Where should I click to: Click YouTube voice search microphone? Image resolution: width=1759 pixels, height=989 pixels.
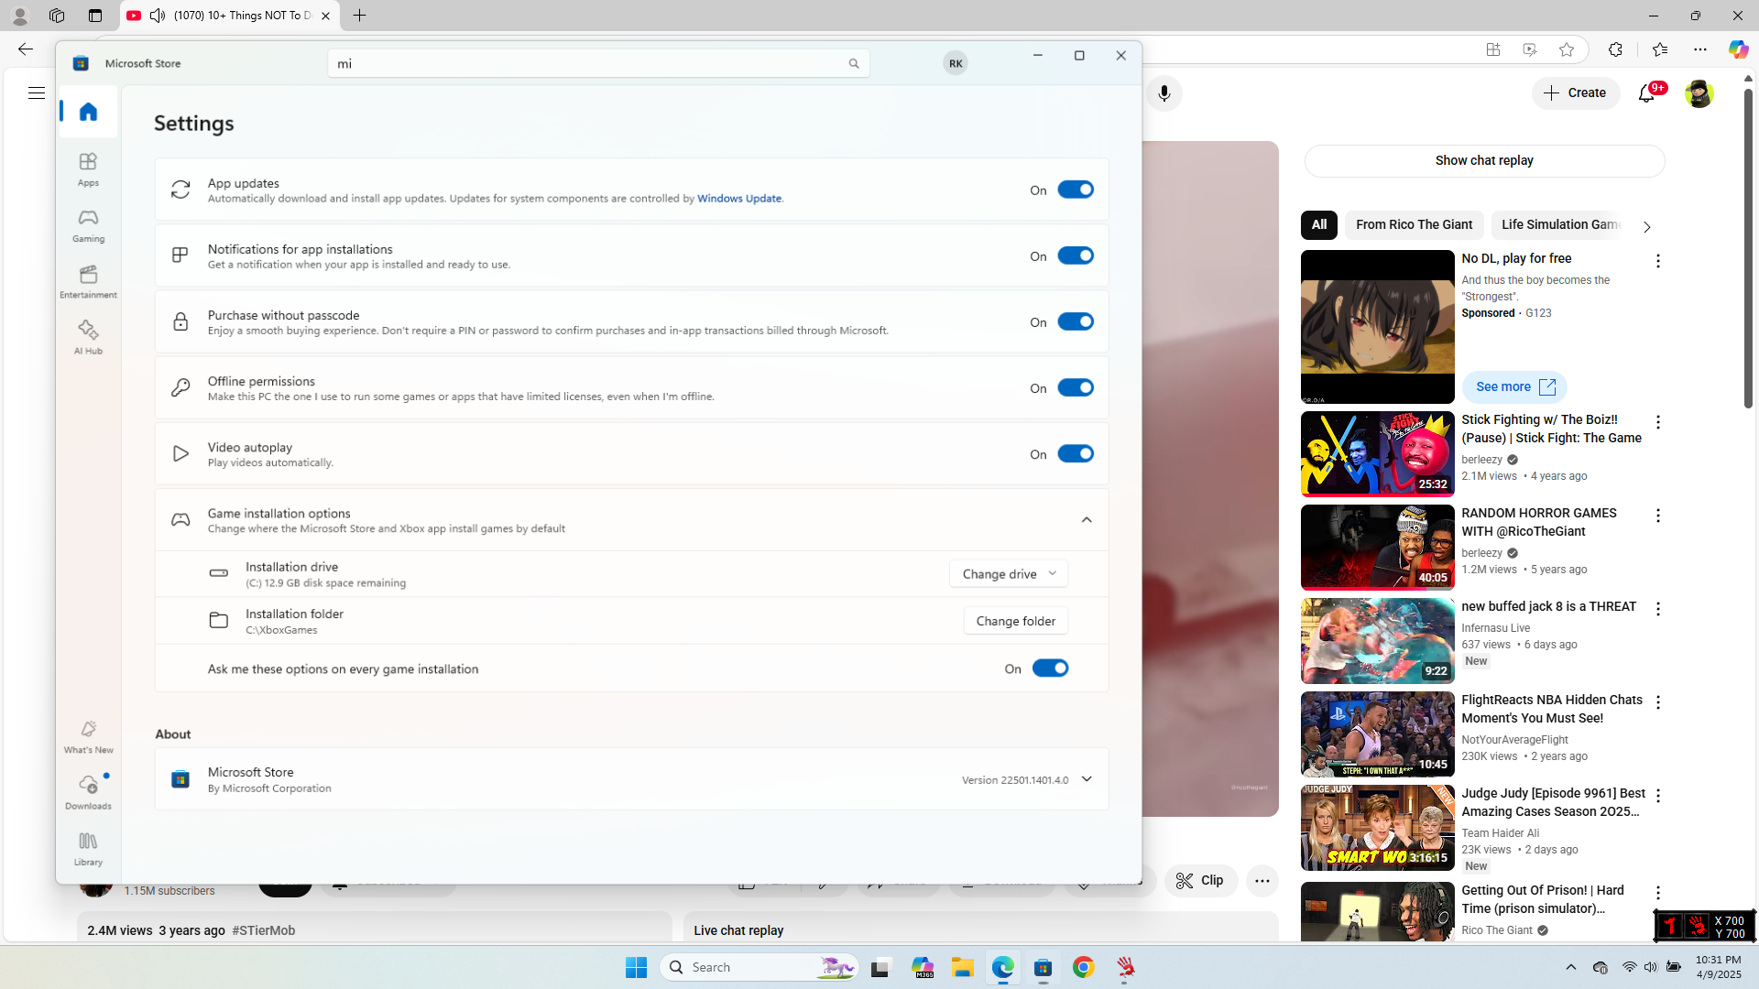[1164, 93]
